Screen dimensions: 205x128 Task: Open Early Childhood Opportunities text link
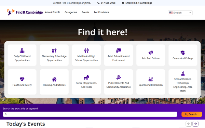[22, 58]
